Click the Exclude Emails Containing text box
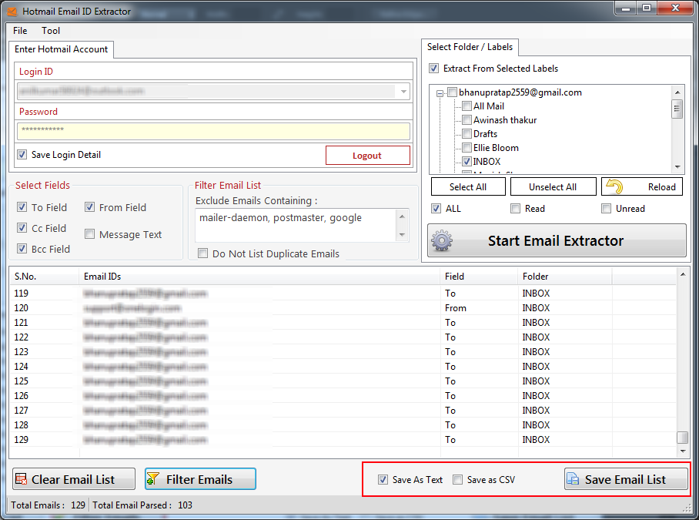Image resolution: width=699 pixels, height=520 pixels. point(296,225)
